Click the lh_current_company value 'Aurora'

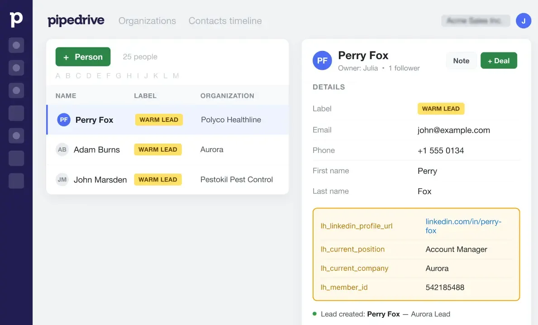pyautogui.click(x=437, y=269)
